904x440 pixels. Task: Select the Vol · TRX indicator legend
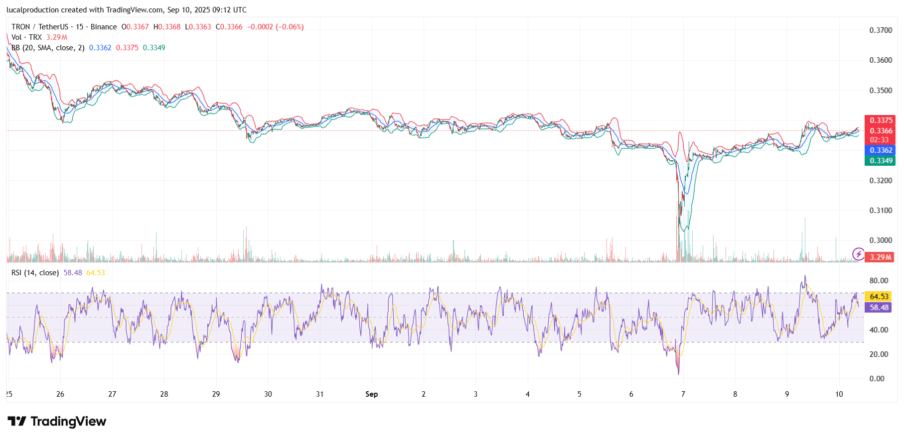coord(27,37)
